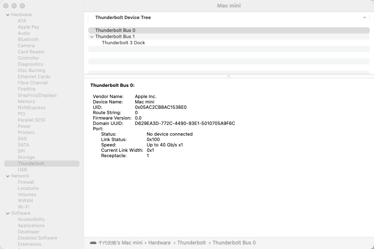374x249 pixels.
Task: Collapse the Hardware section in sidebar
Action: pyautogui.click(x=7, y=15)
